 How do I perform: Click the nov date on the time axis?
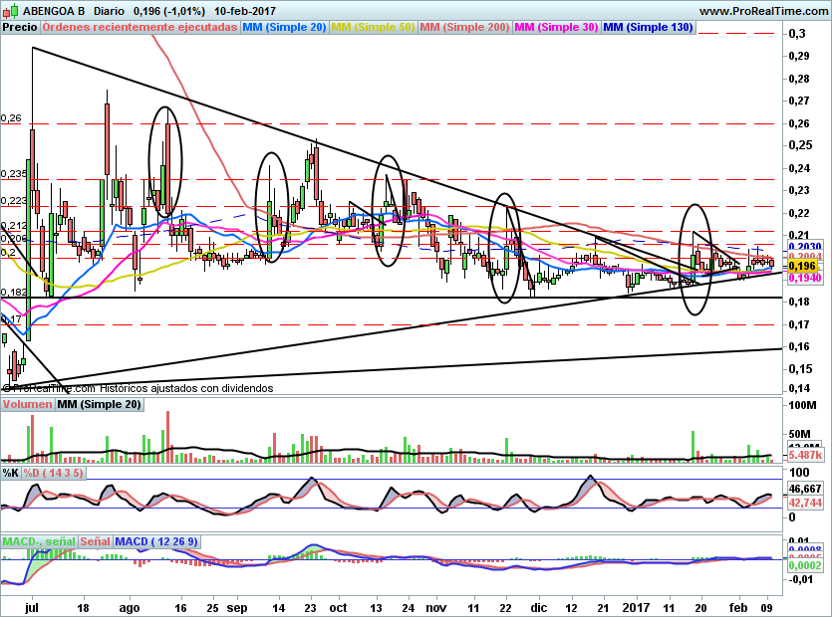coord(436,608)
